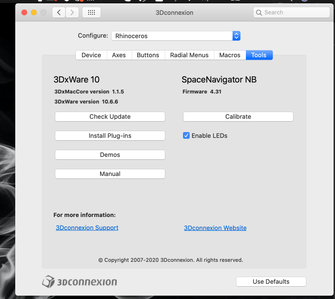Click the Use Defaults button
Image resolution: width=335 pixels, height=299 pixels.
pos(271,281)
